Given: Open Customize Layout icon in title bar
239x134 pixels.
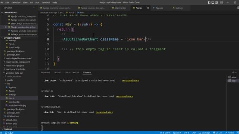Looking at the screenshot, I should pyautogui.click(x=221, y=3).
